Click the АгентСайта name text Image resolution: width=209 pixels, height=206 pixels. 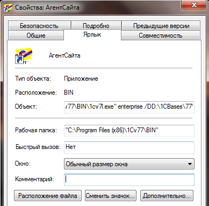click(64, 55)
